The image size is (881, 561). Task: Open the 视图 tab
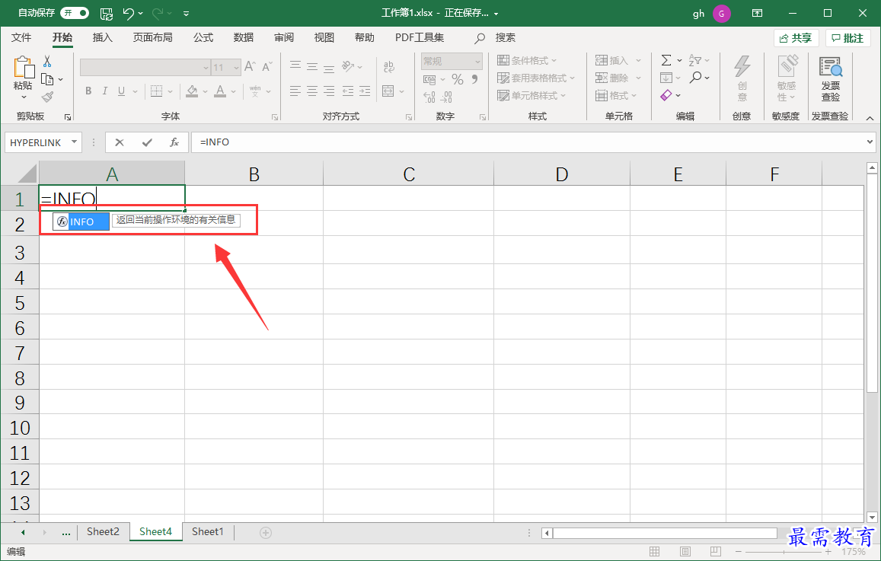point(324,37)
